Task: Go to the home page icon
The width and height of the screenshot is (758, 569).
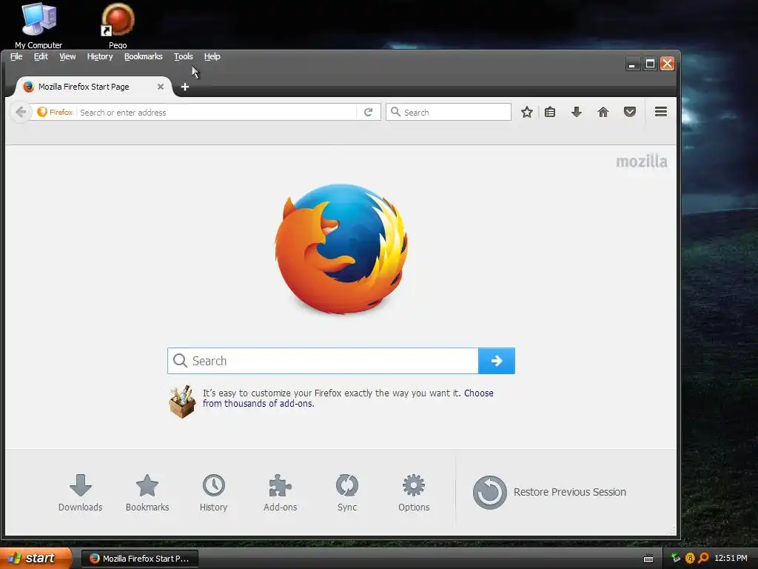Action: [603, 113]
